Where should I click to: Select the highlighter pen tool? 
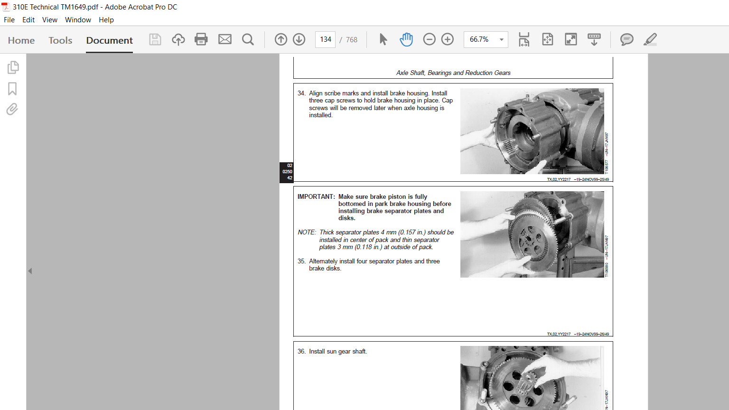coord(650,39)
